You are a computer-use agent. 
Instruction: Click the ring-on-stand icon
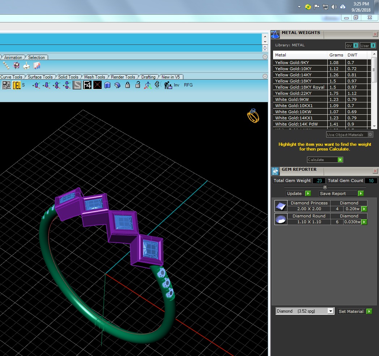[x=157, y=85]
